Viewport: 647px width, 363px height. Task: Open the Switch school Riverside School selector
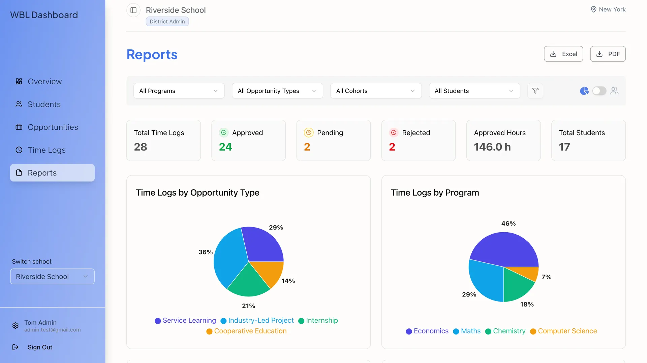pos(52,276)
